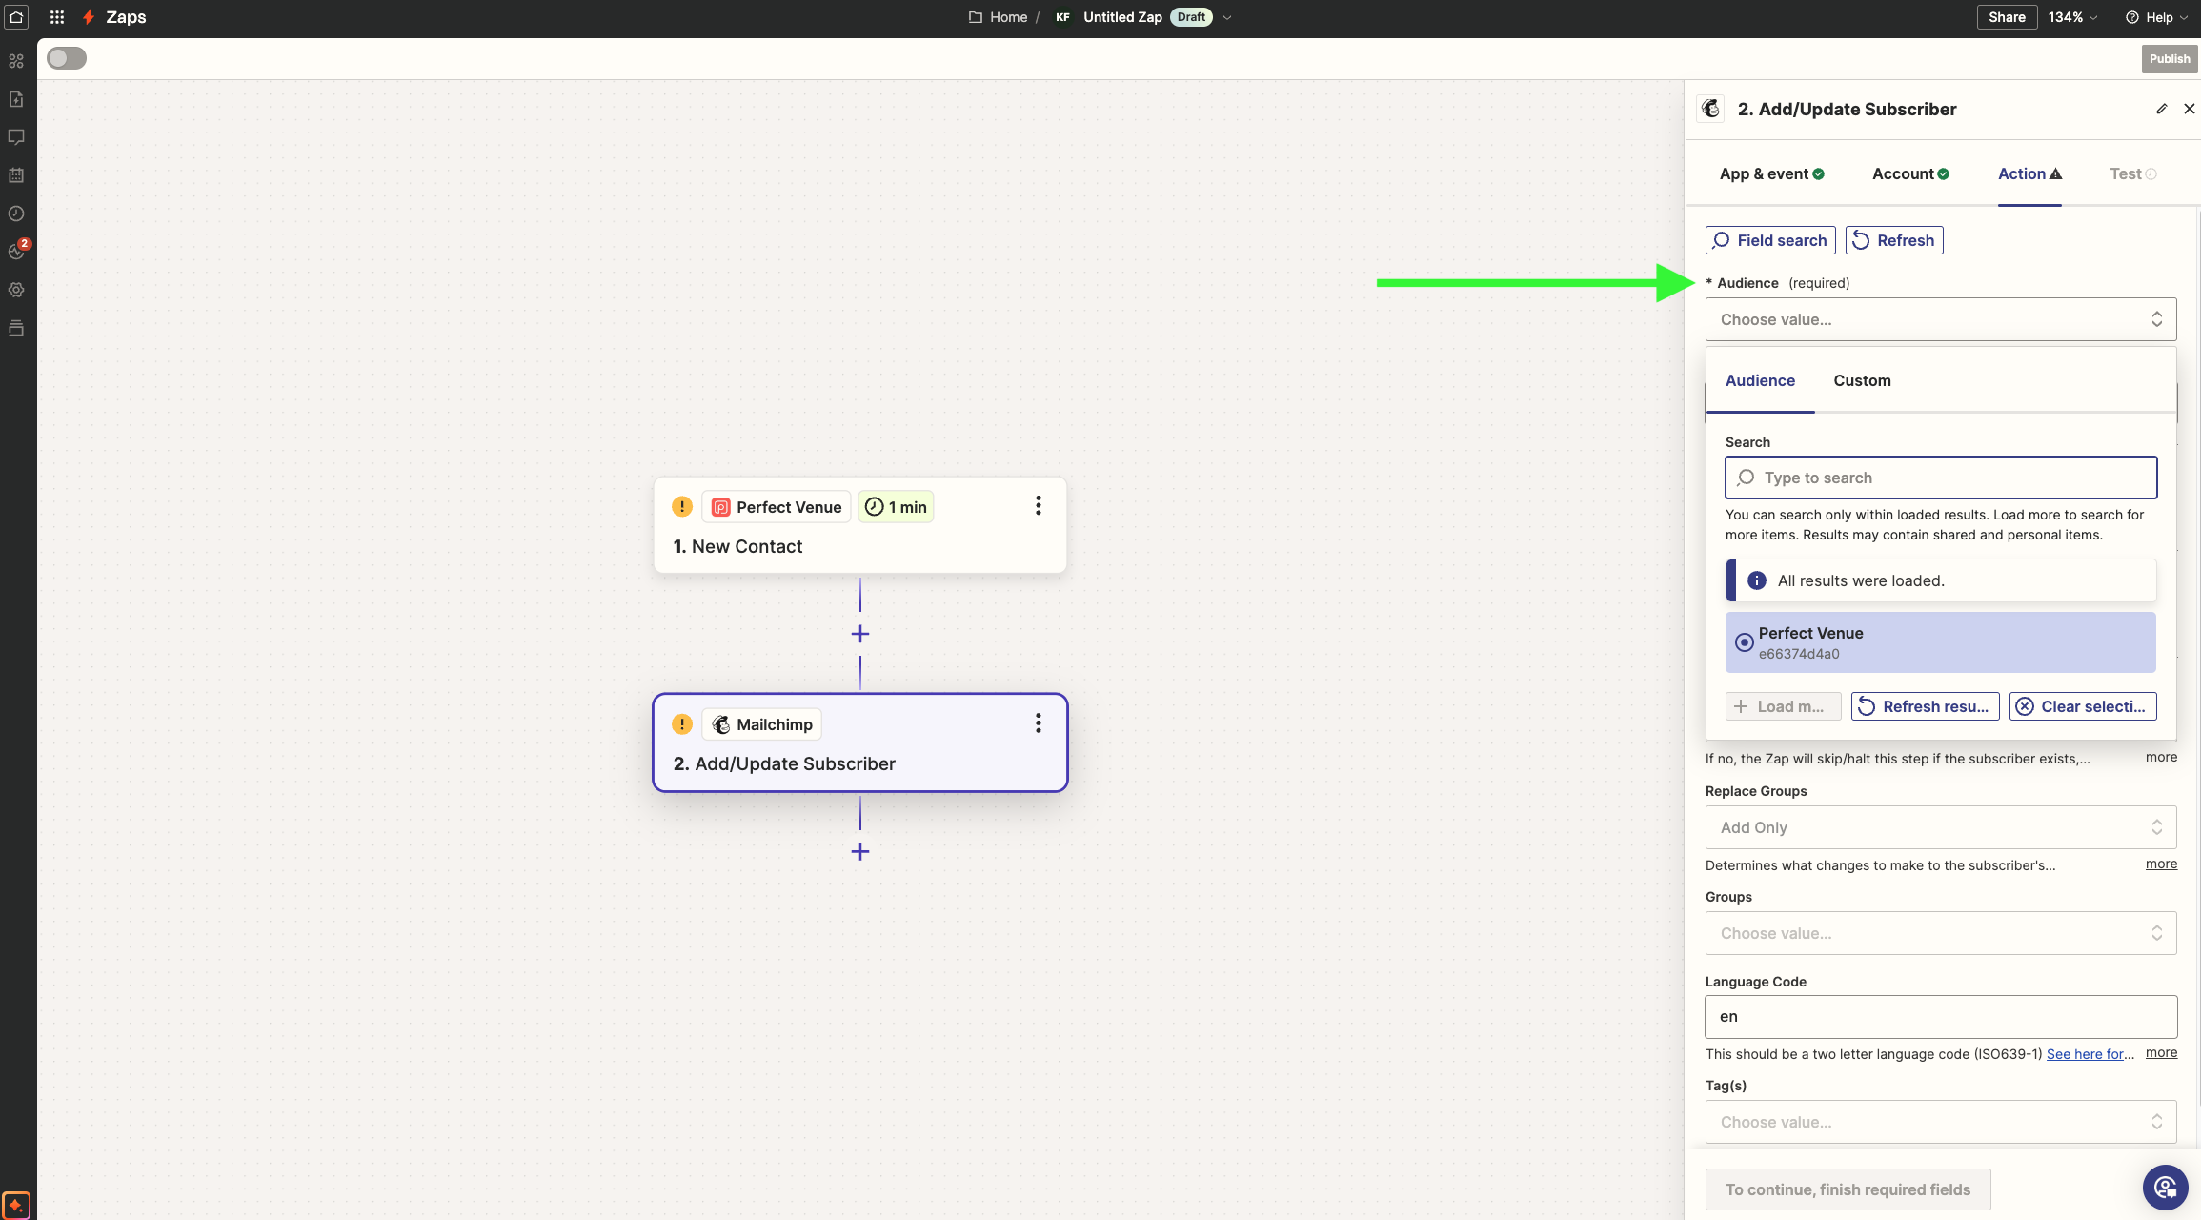This screenshot has width=2201, height=1220.
Task: Switch to the Test tab
Action: coord(2132,173)
